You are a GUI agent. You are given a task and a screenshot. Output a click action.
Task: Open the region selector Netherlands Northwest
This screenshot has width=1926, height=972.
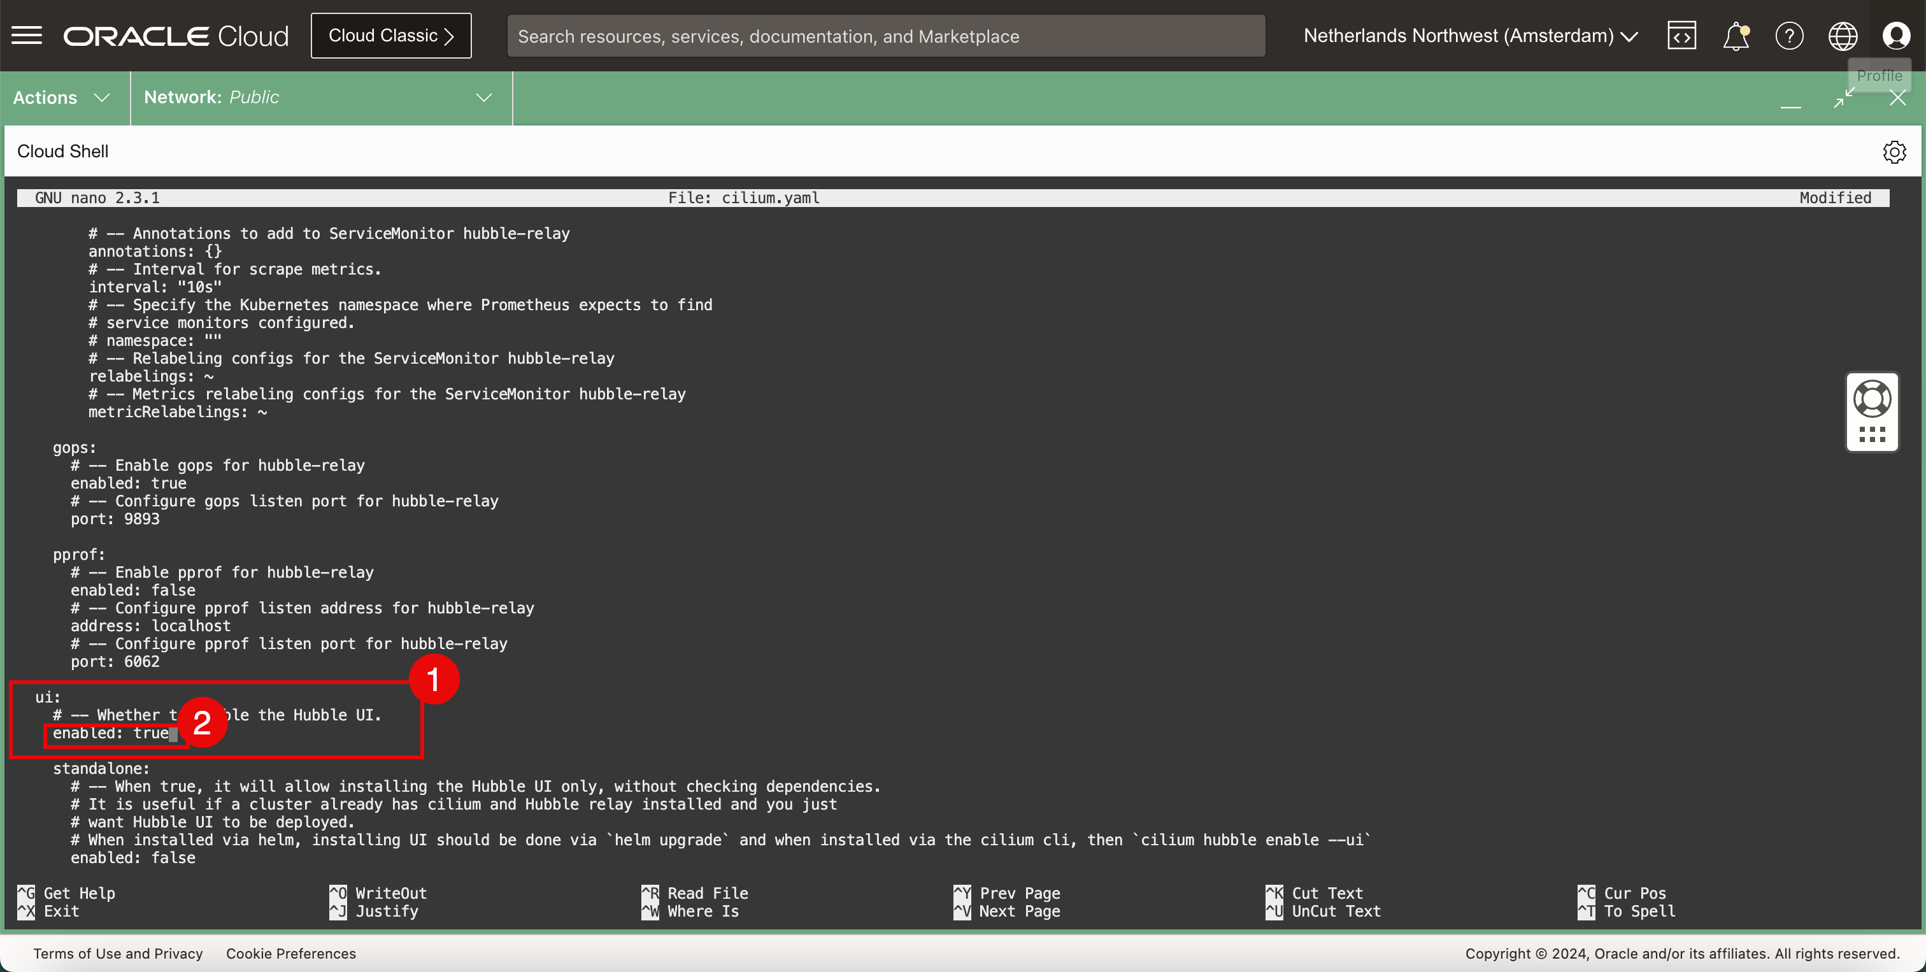(1470, 35)
